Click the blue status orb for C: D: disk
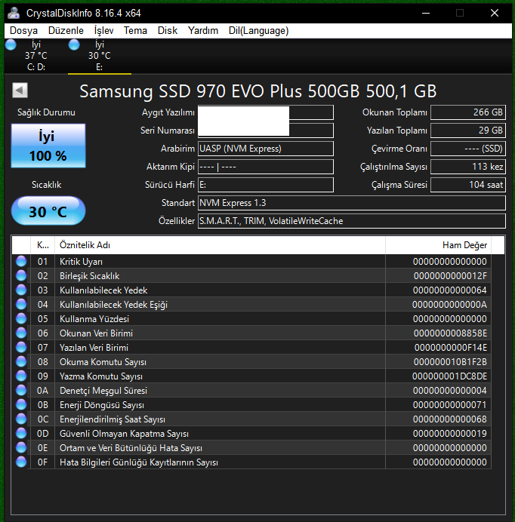 [x=11, y=45]
